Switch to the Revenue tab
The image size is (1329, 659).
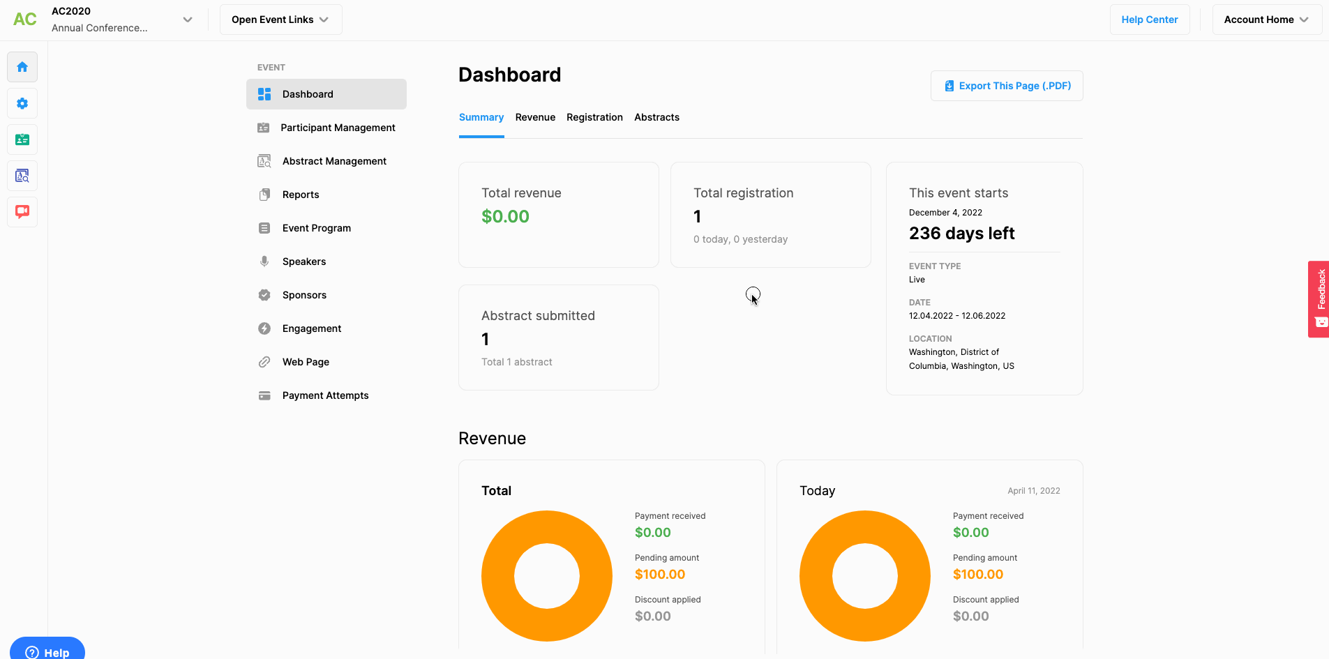[x=535, y=117]
